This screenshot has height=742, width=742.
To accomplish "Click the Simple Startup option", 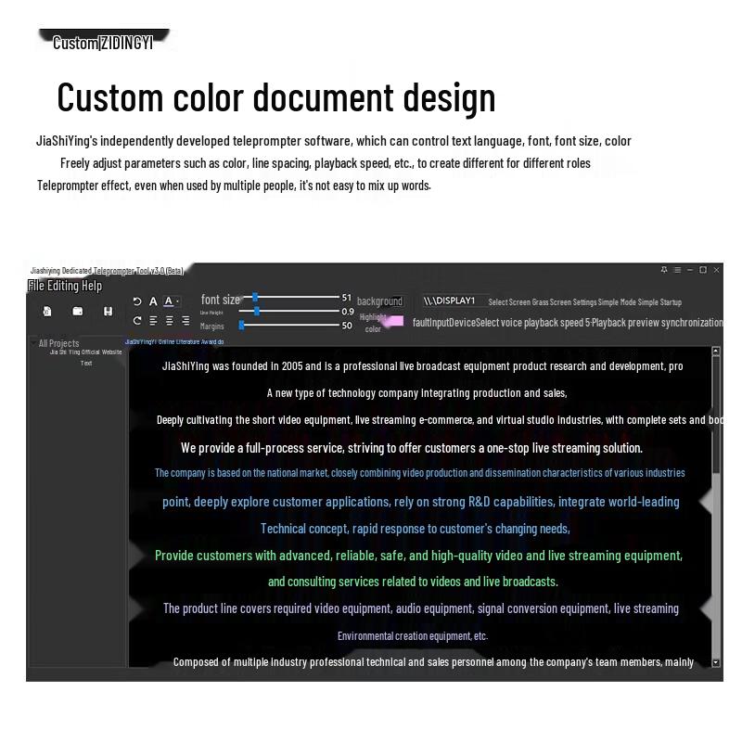I will [659, 302].
